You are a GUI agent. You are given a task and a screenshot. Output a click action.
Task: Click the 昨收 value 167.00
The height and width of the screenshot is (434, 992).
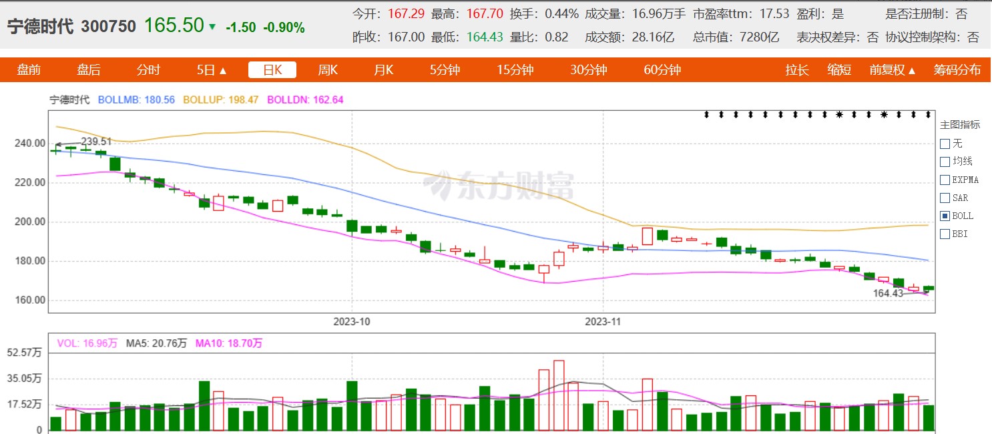tap(407, 37)
